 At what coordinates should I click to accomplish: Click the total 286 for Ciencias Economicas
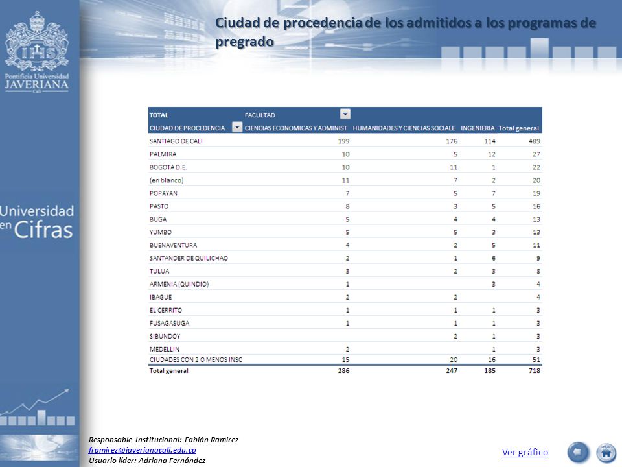click(343, 370)
